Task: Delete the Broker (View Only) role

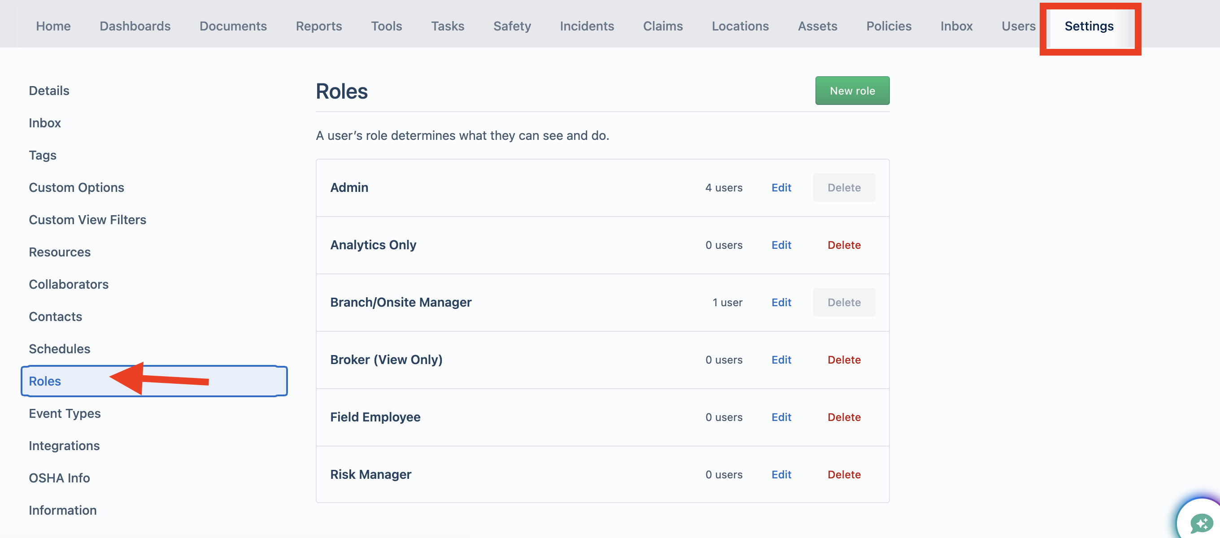Action: point(844,360)
